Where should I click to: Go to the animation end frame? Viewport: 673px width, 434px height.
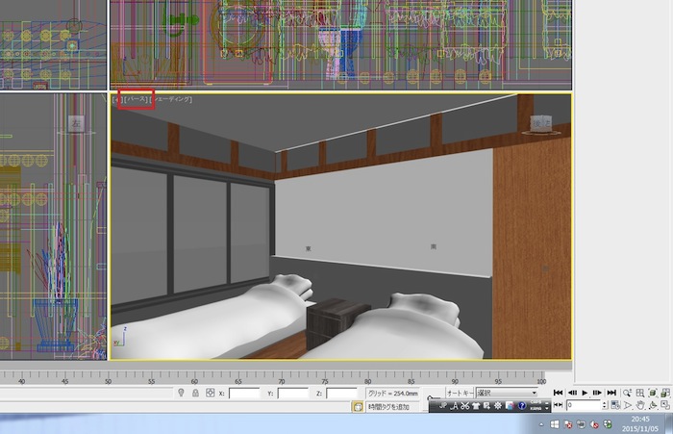tap(611, 393)
